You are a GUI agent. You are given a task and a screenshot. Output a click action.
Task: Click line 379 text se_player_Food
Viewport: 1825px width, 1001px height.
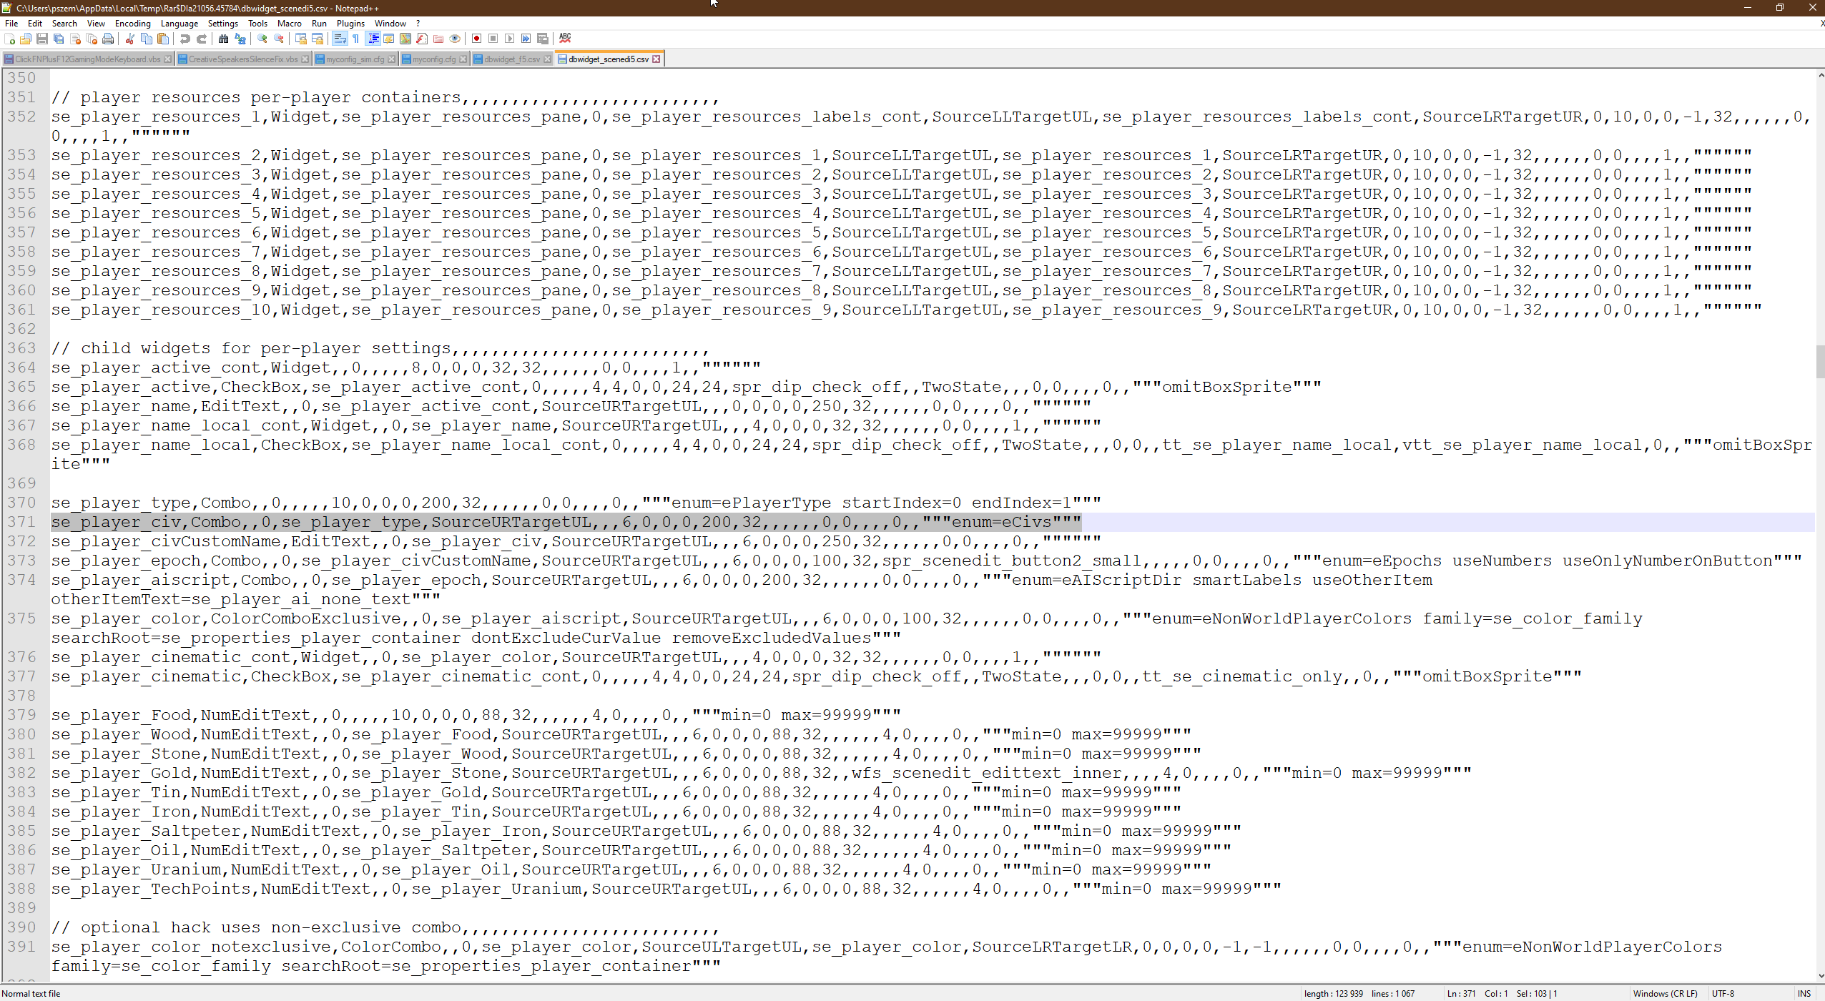pos(121,715)
